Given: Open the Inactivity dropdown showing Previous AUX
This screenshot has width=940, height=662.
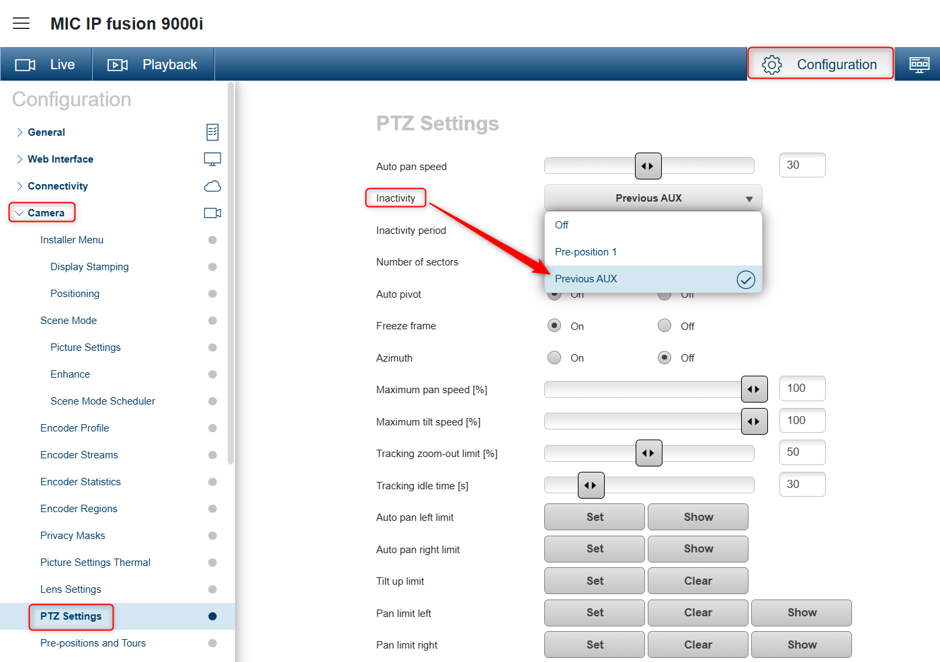Looking at the screenshot, I should coord(653,198).
